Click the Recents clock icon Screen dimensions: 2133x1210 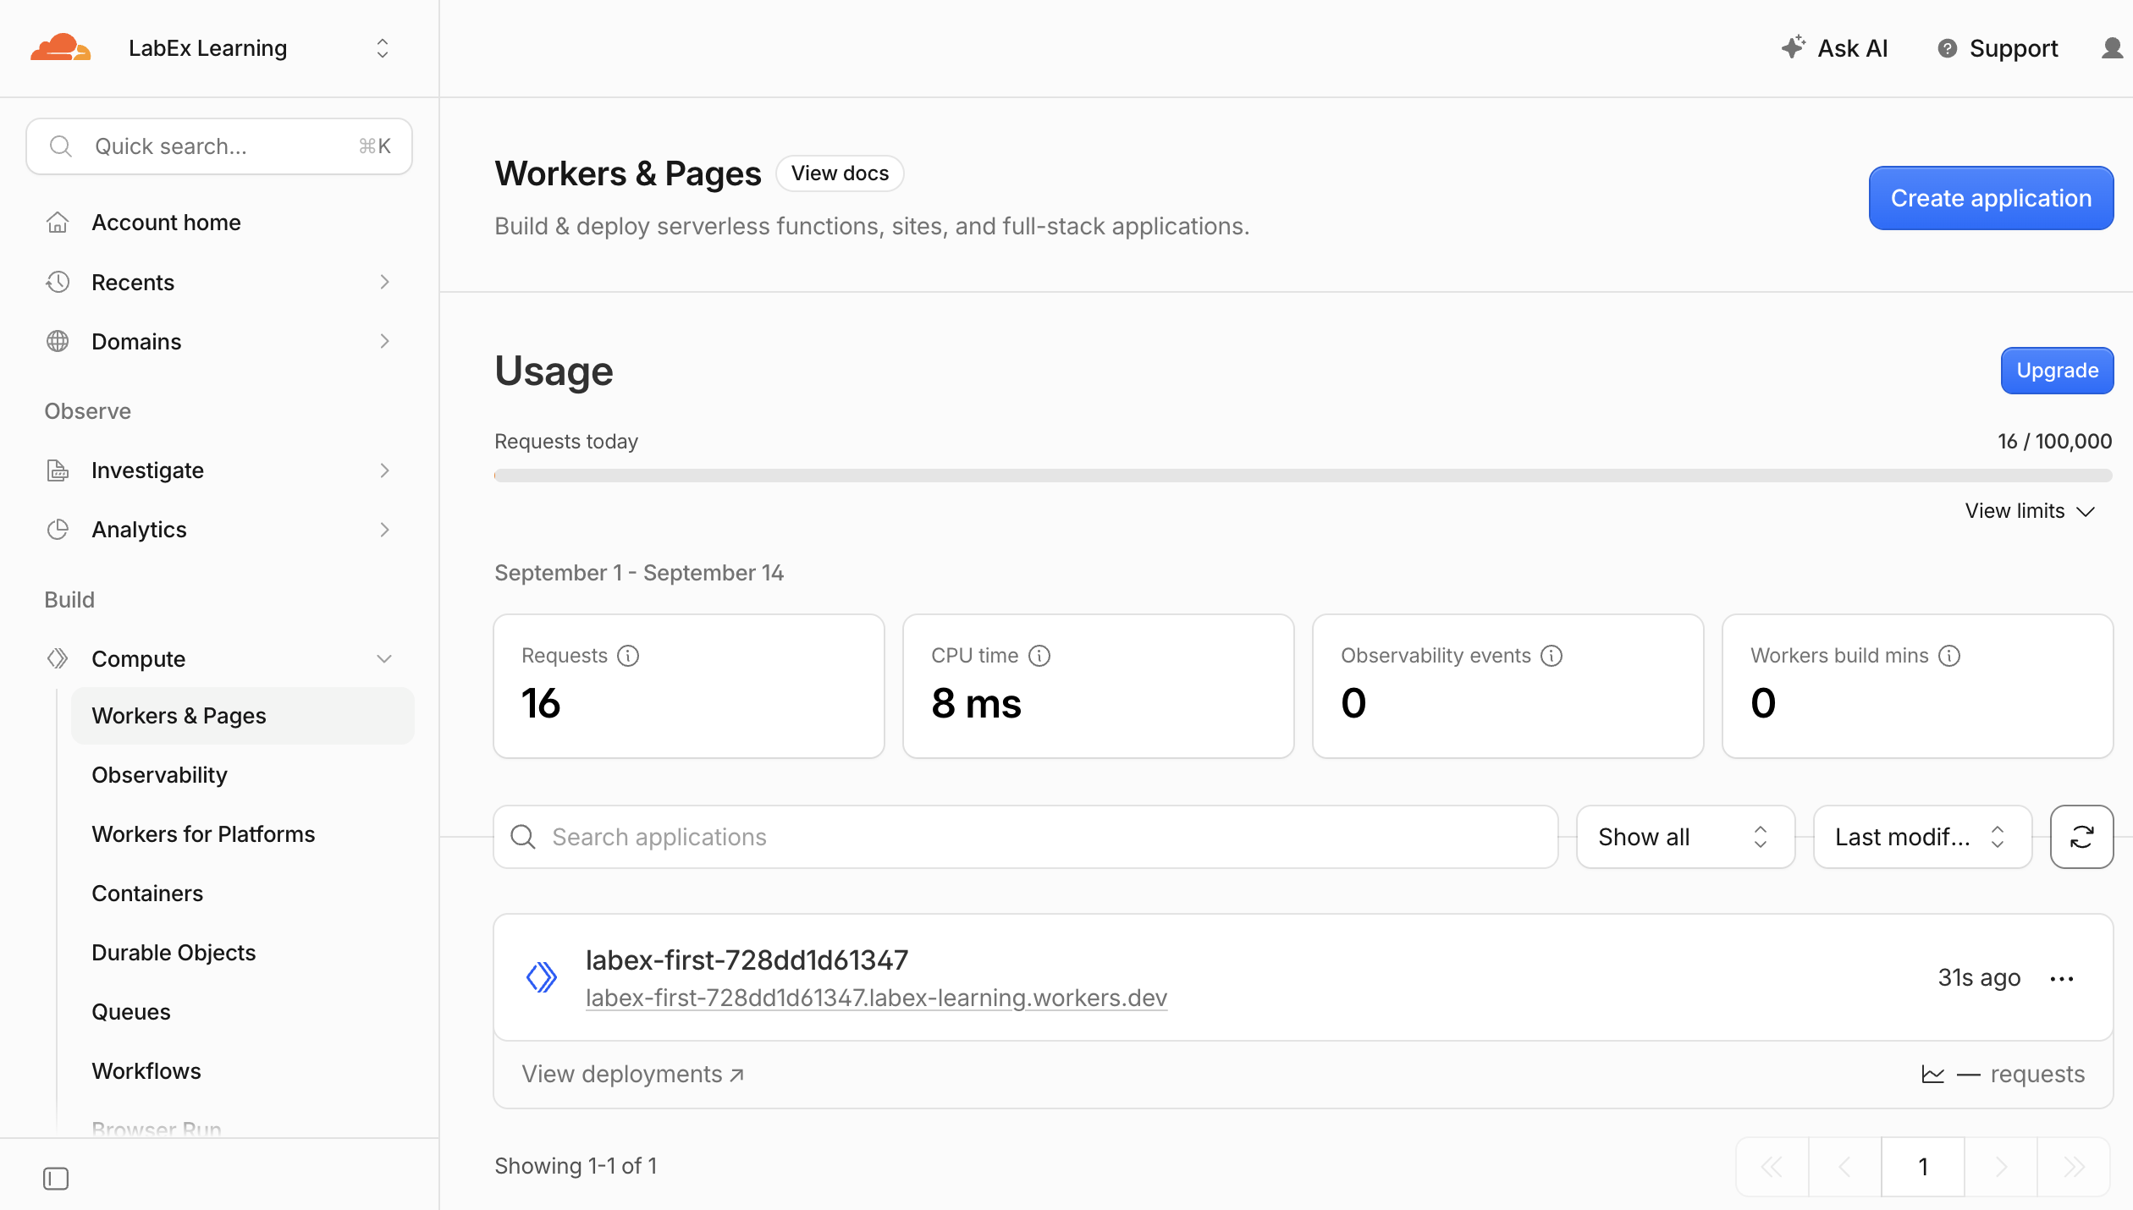pos(58,282)
